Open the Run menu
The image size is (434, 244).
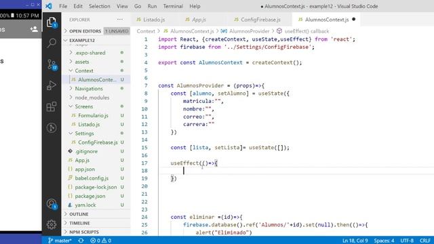click(x=152, y=6)
